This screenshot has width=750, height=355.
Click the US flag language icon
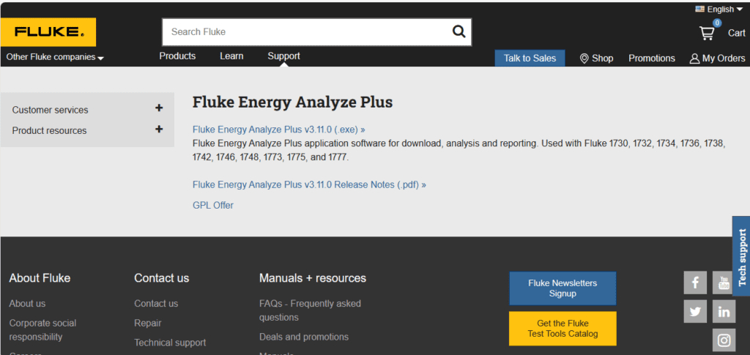point(699,9)
